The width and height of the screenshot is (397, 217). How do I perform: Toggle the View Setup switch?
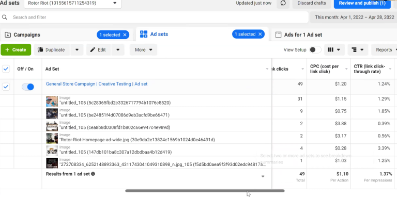point(315,50)
